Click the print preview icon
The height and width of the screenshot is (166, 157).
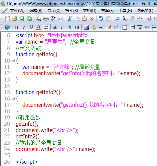point(39,19)
